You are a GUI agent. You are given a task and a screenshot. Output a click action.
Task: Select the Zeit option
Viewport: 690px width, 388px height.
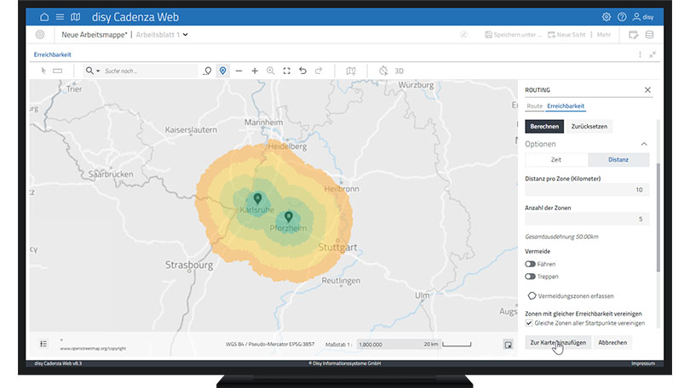556,159
